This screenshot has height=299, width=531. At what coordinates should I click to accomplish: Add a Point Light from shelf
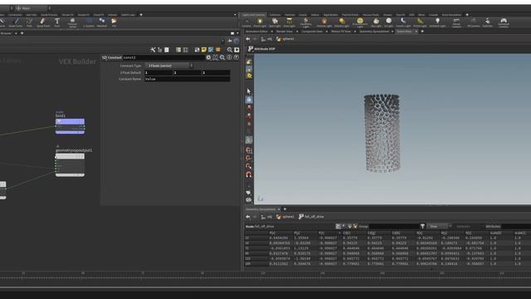coord(260,22)
